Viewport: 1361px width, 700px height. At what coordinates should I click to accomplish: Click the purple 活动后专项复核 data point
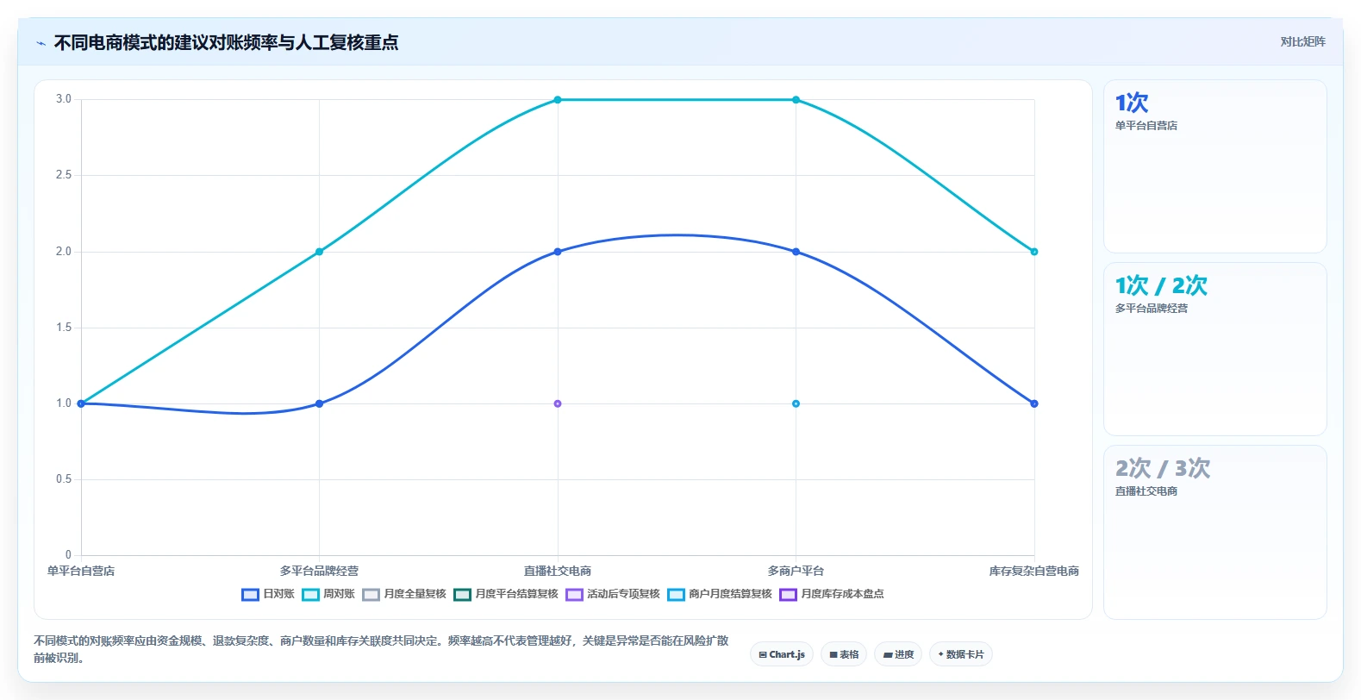click(x=558, y=403)
